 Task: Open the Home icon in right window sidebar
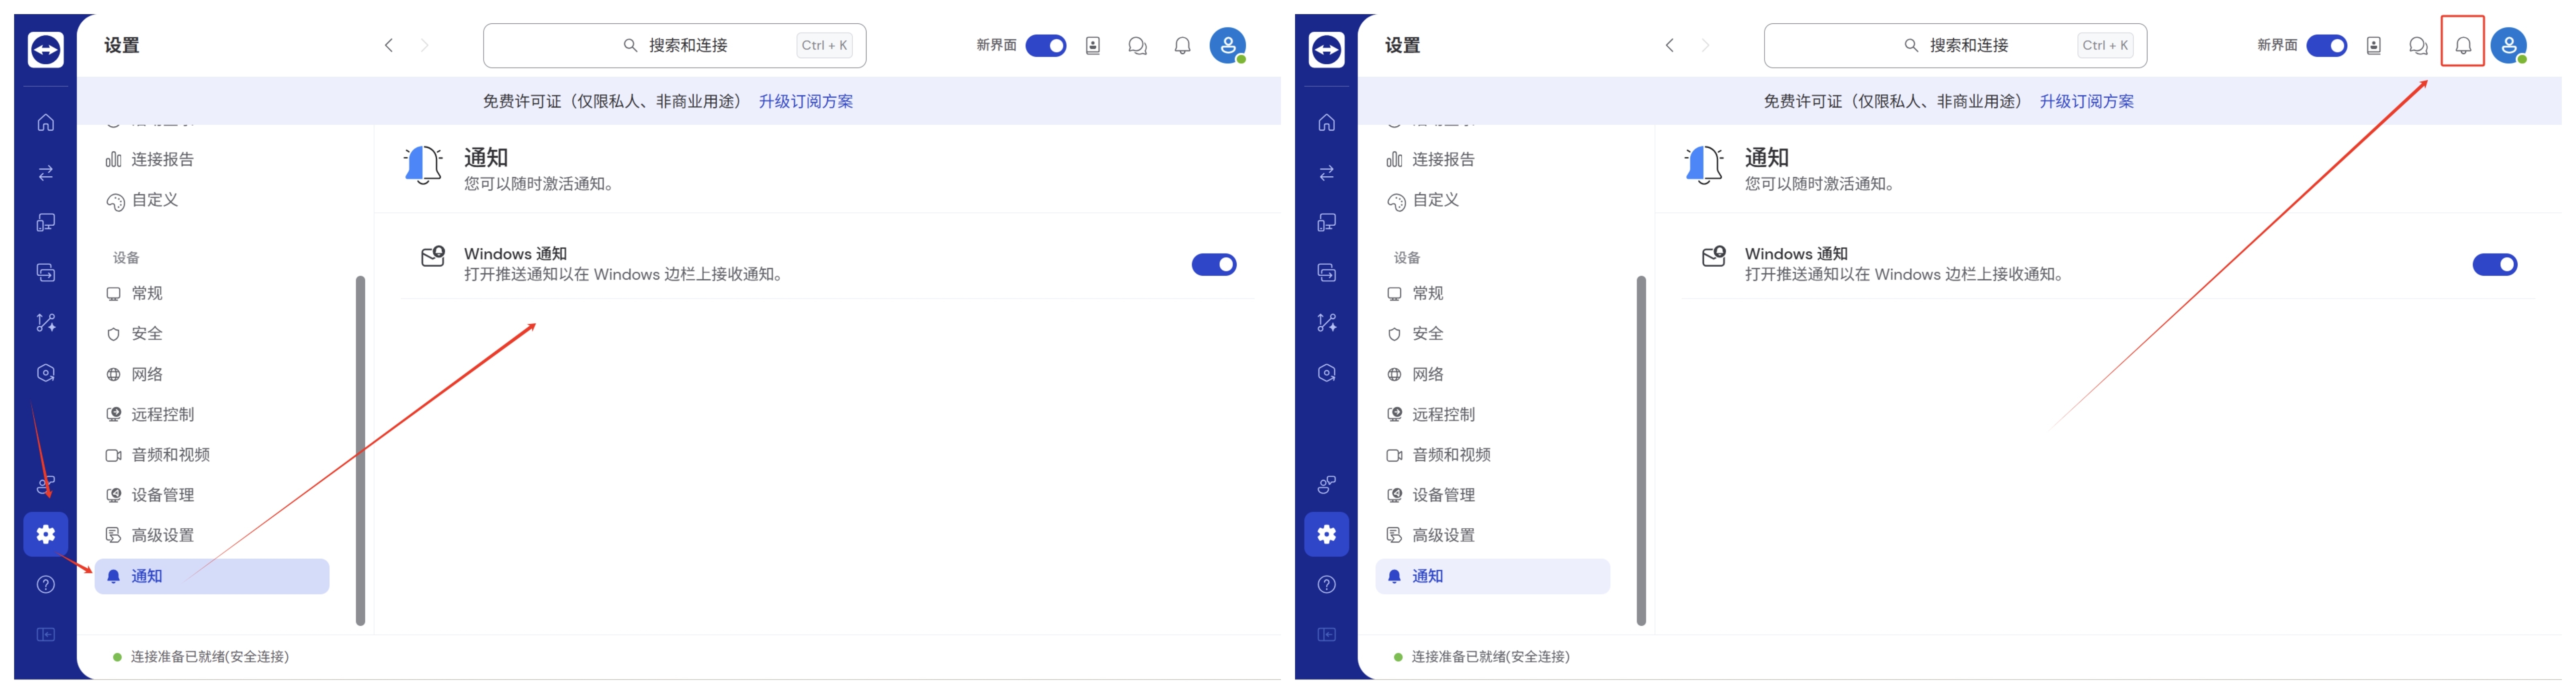1327,123
